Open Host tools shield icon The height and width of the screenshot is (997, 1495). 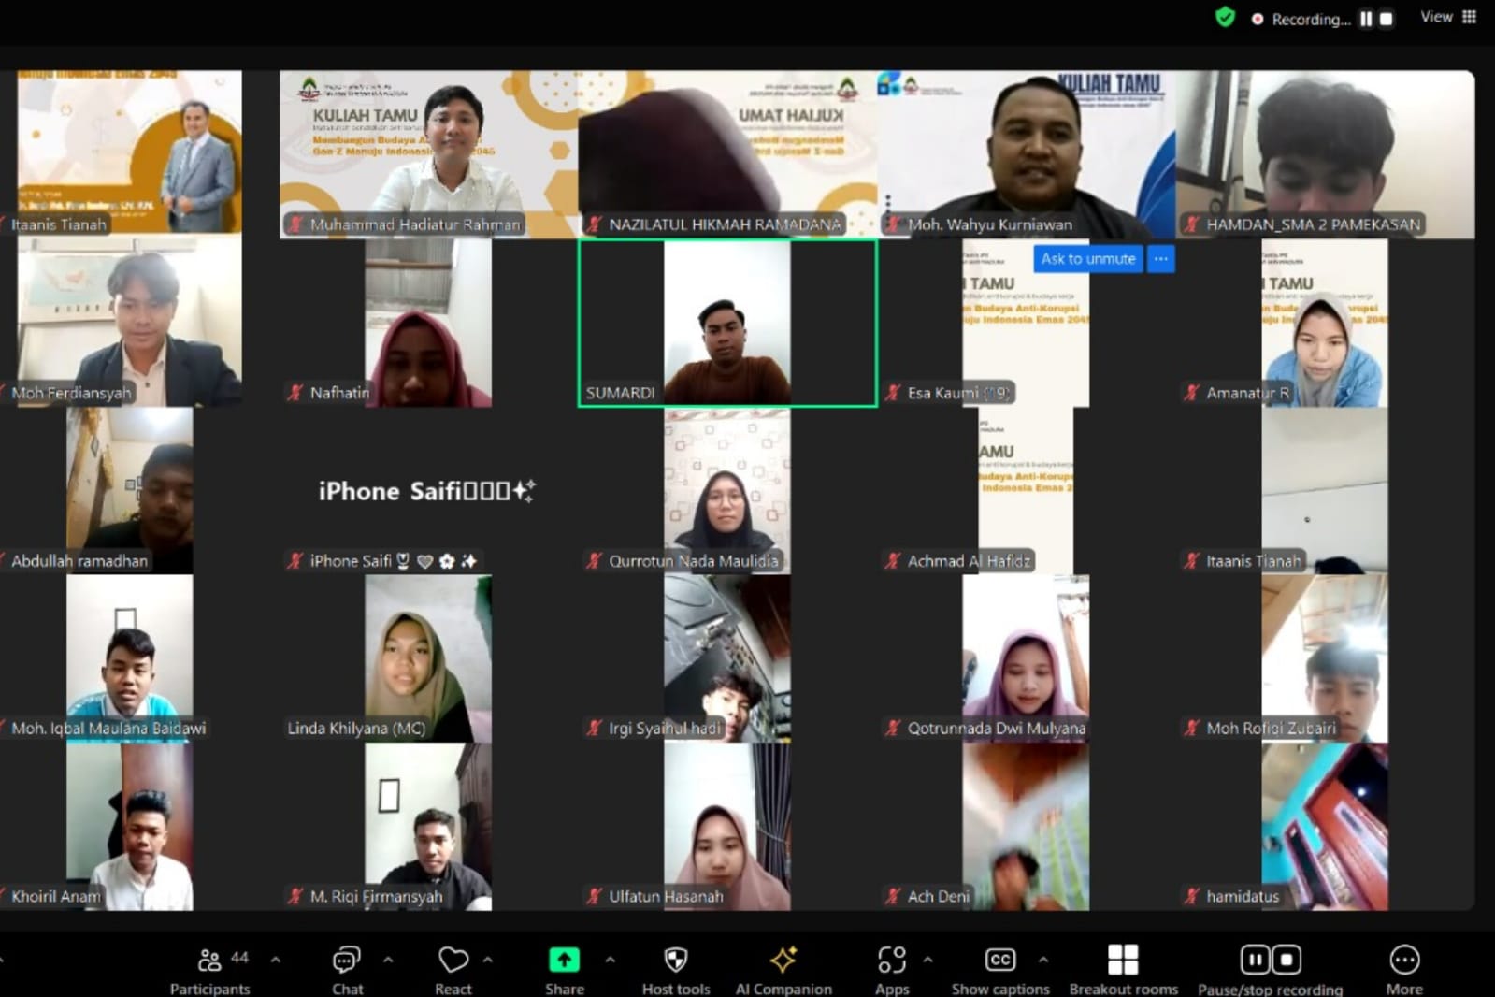click(x=675, y=961)
